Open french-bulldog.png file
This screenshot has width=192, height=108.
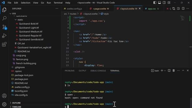(x=26, y=63)
